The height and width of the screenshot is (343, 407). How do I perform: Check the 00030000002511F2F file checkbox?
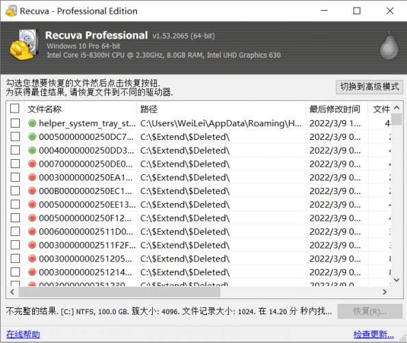coord(15,244)
